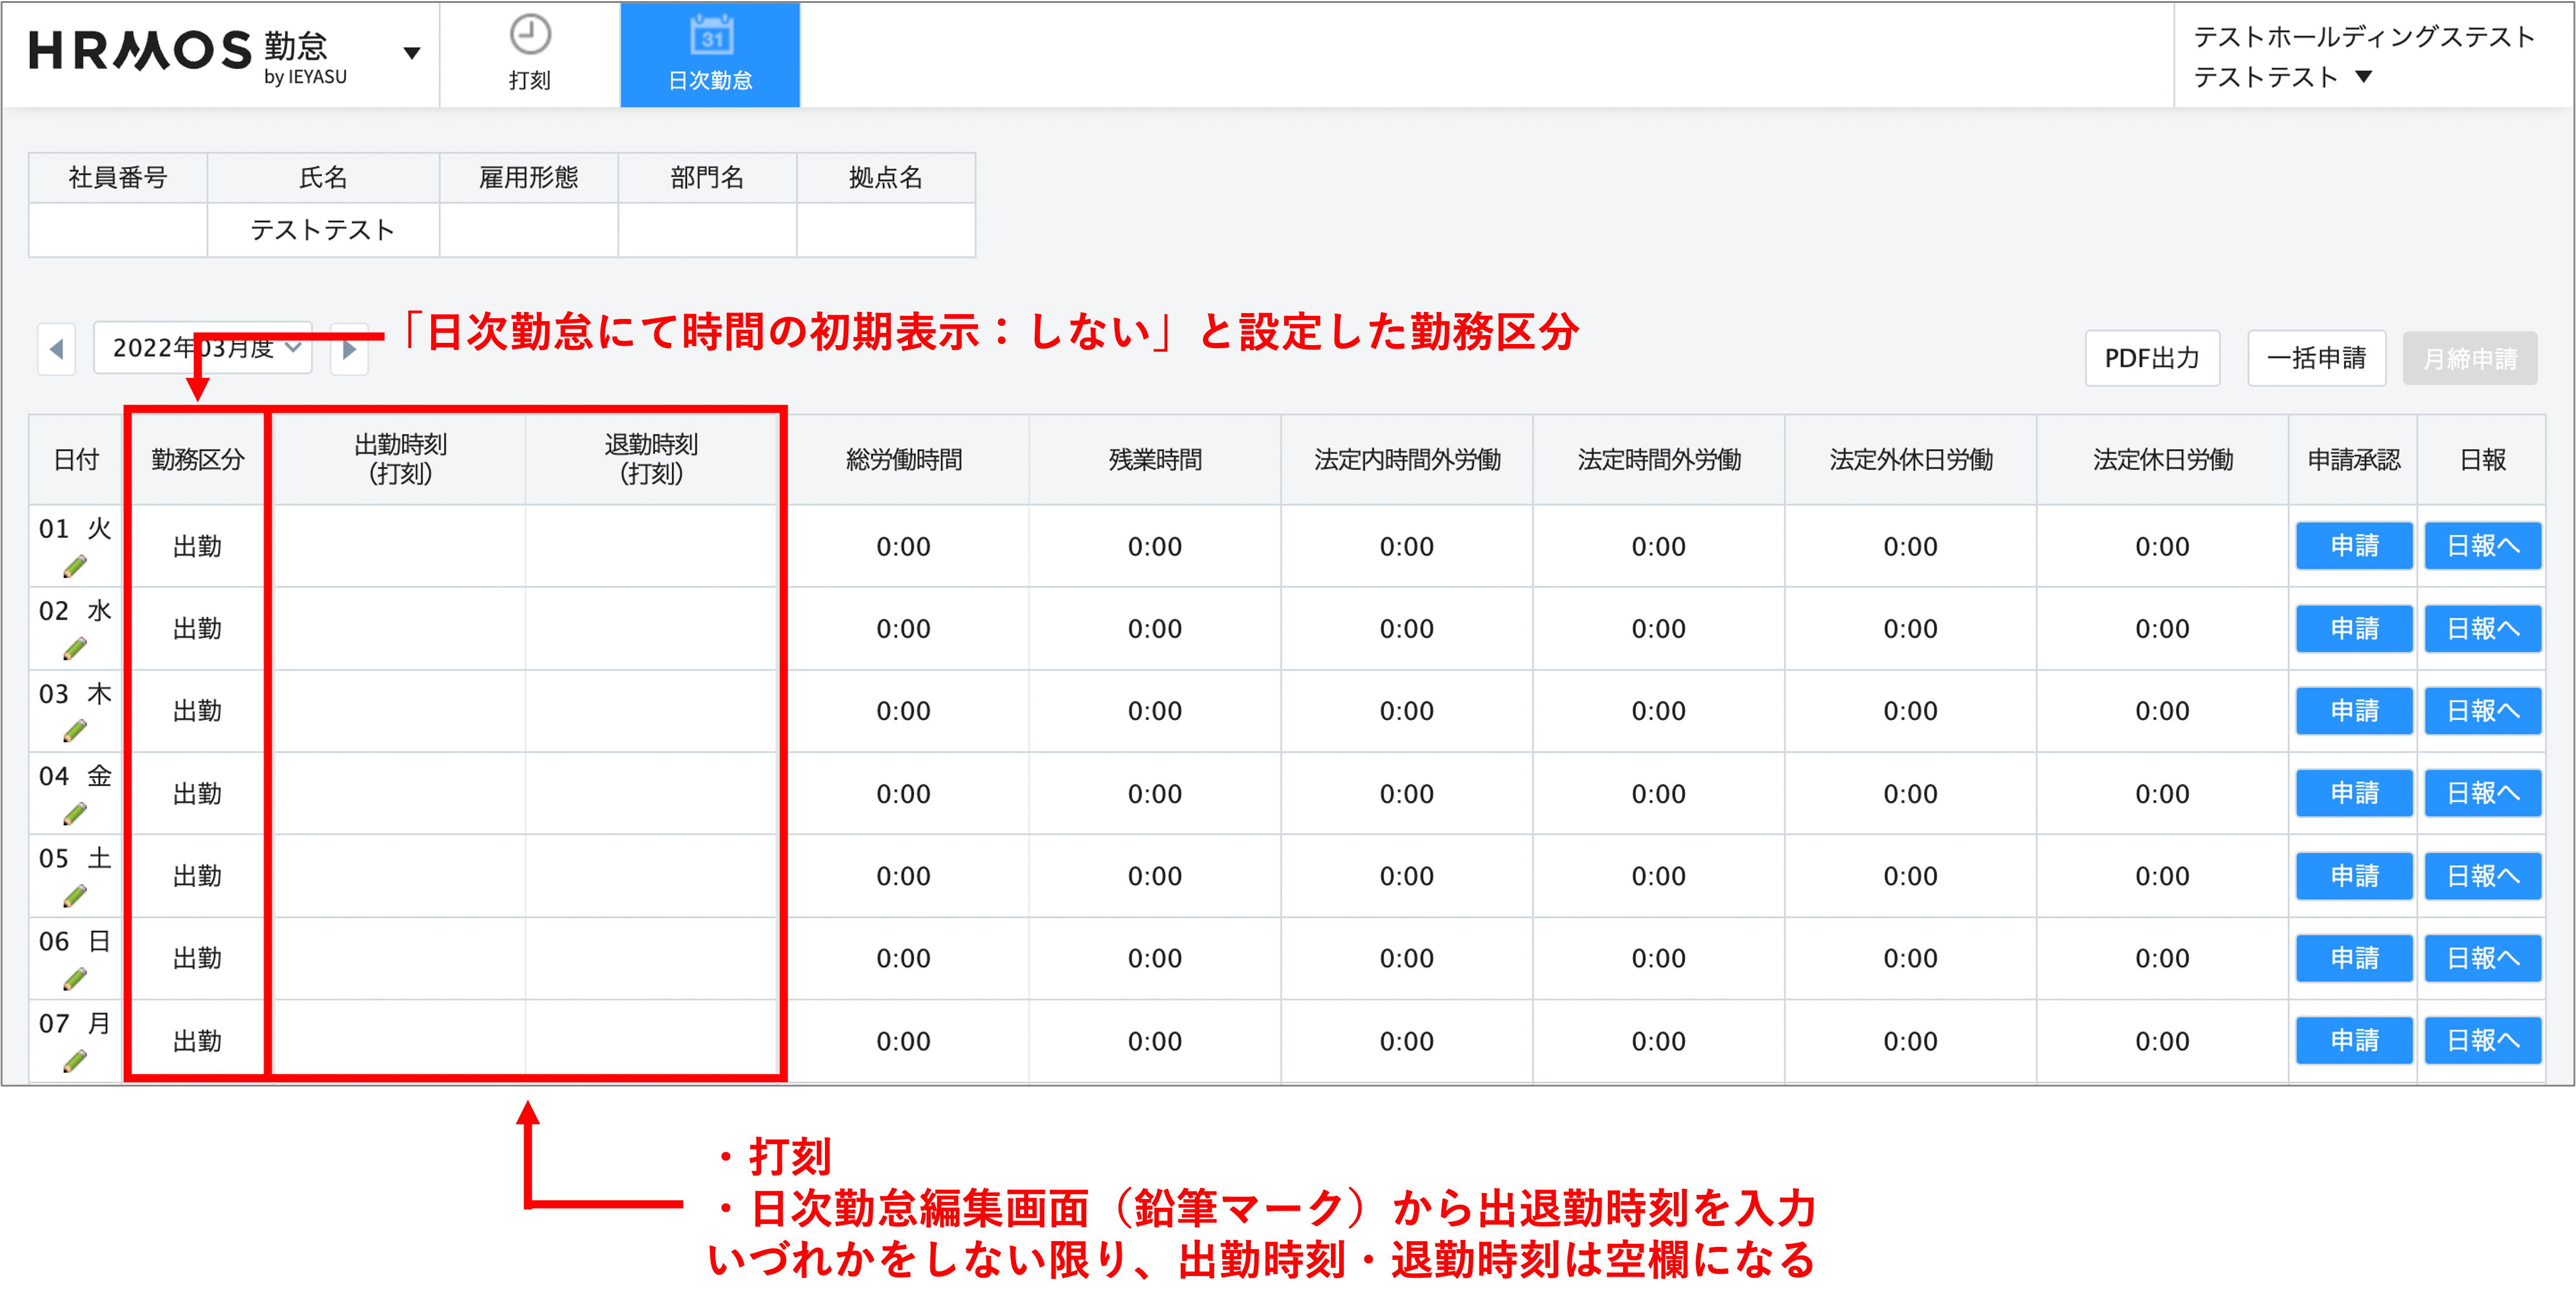2576x1314 pixels.
Task: Select 出勤 work type in 04 金 row
Action: pyautogui.click(x=198, y=794)
